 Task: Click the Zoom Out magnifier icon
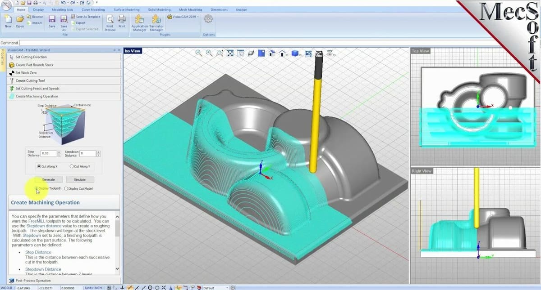click(199, 53)
